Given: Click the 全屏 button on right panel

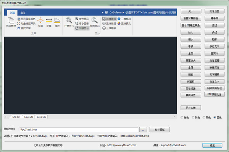Looking at the screenshot, I should click(191, 67).
